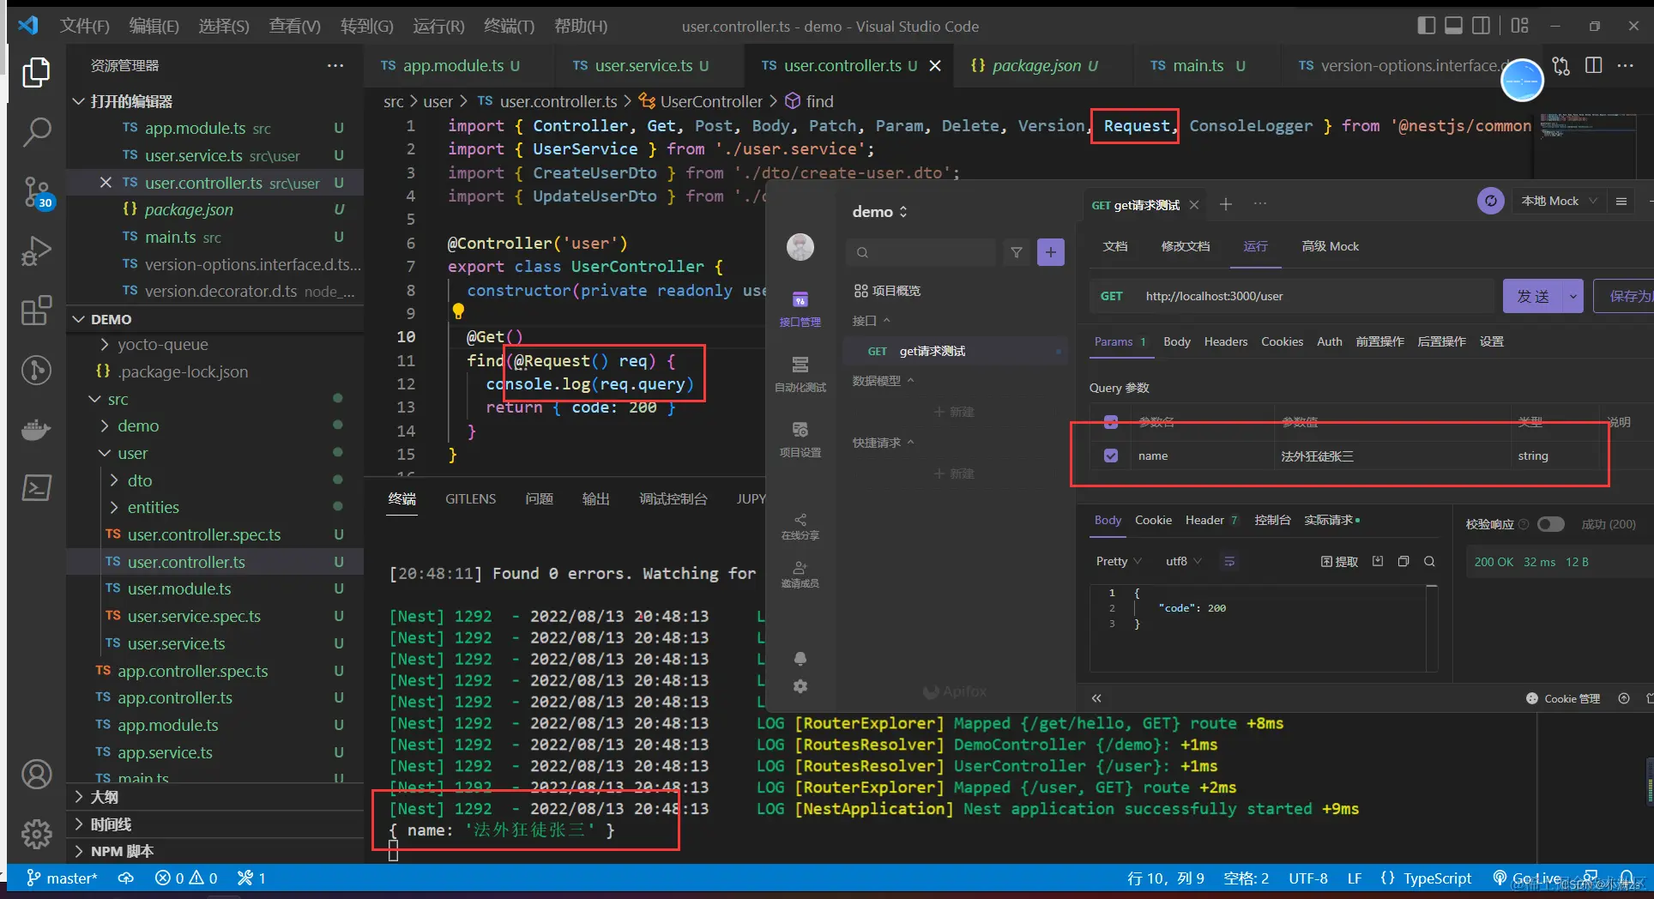The width and height of the screenshot is (1654, 899).
Task: Open Source Control view with 30 badge
Action: [x=36, y=192]
